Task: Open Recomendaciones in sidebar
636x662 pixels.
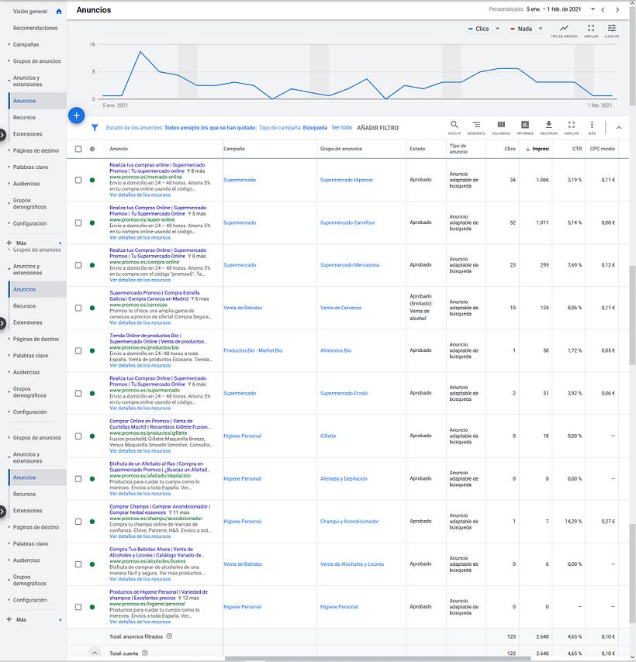Action: pyautogui.click(x=35, y=28)
